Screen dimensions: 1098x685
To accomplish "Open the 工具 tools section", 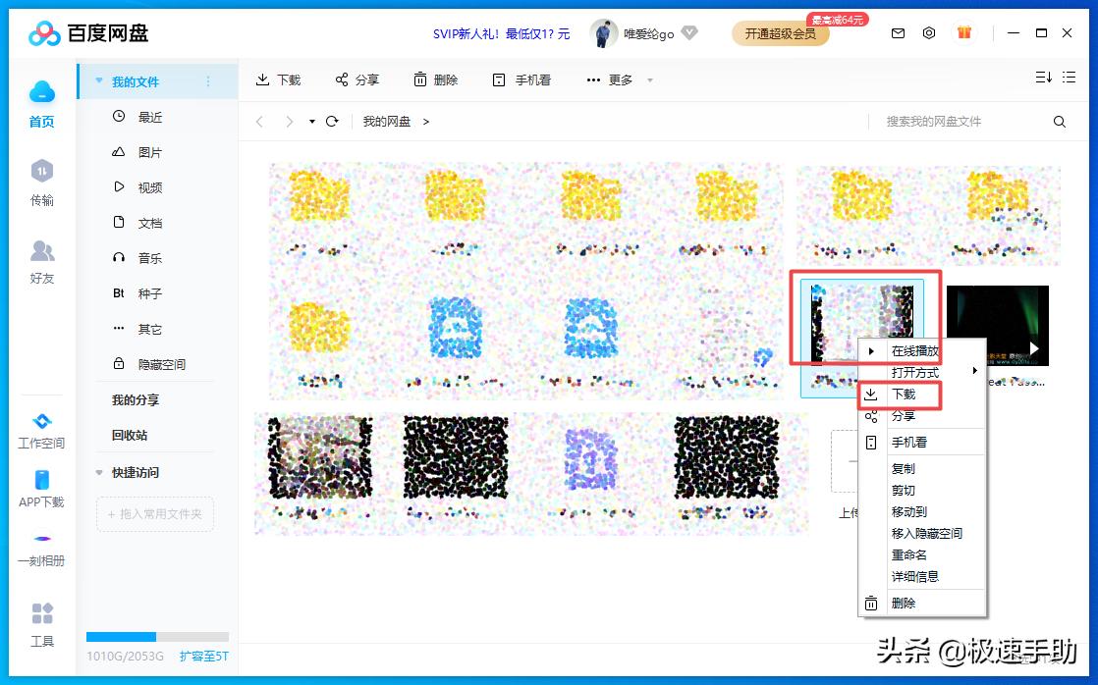I will point(42,624).
